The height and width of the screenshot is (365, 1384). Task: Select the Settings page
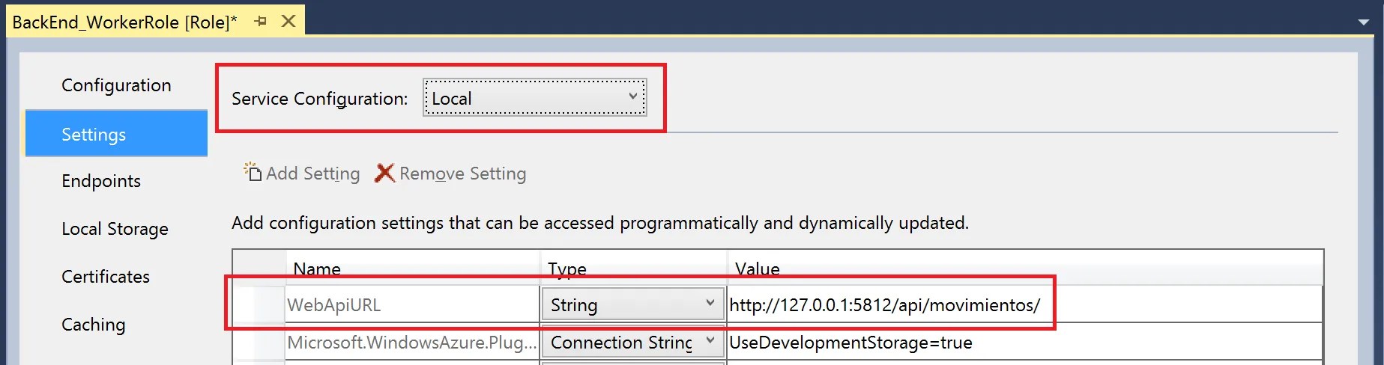tap(116, 134)
